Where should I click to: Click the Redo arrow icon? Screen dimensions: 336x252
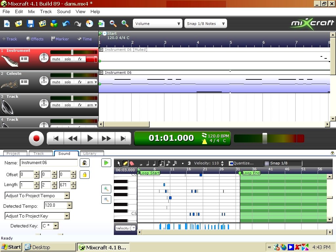tap(77, 24)
